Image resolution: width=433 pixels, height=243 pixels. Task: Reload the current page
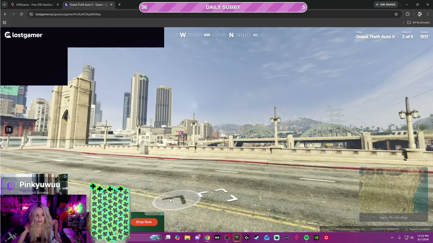[x=21, y=14]
